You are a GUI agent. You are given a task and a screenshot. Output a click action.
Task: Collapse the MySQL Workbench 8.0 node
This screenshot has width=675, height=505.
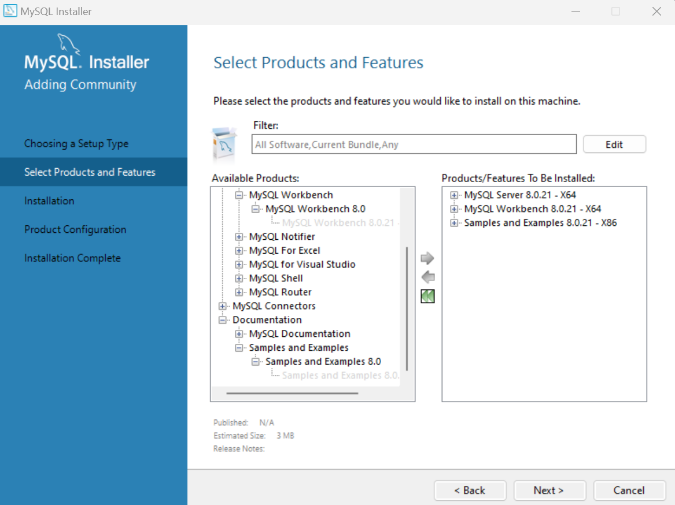coord(255,209)
